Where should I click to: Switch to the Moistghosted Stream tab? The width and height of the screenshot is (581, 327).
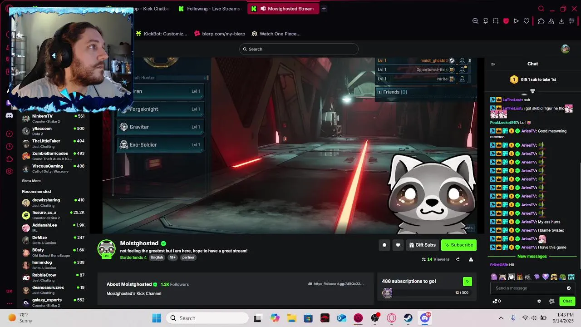[x=283, y=9]
